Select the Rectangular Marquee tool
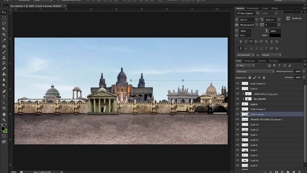The image size is (307, 173). 4,18
